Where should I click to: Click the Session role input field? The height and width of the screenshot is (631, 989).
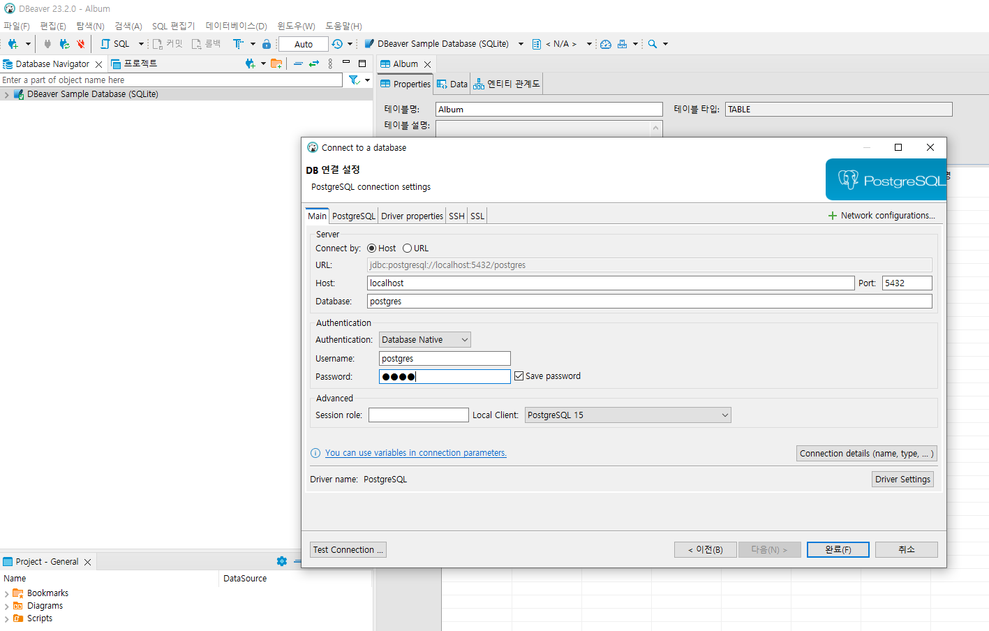pyautogui.click(x=418, y=415)
